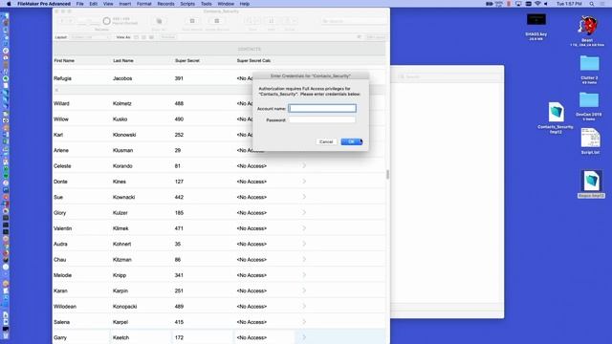Open the Insert menu
The width and height of the screenshot is (612, 344).
click(125, 4)
